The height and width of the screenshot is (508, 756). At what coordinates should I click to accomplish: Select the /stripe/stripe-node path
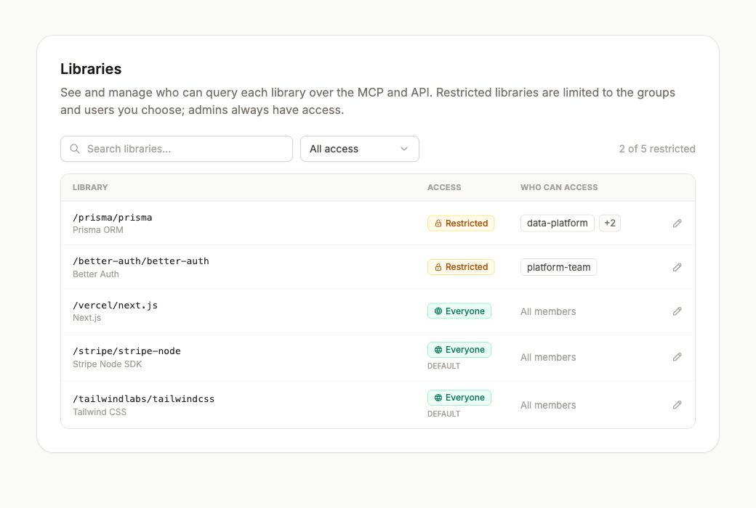[x=126, y=351]
